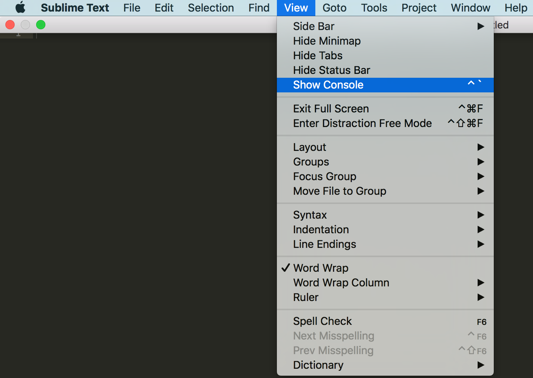Click the gray minimize window button
The image size is (533, 378).
[25, 25]
